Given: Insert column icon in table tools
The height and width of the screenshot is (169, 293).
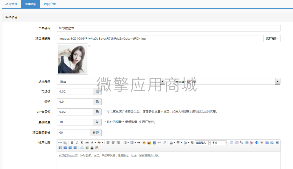Looking at the screenshot, I should point(257,143).
